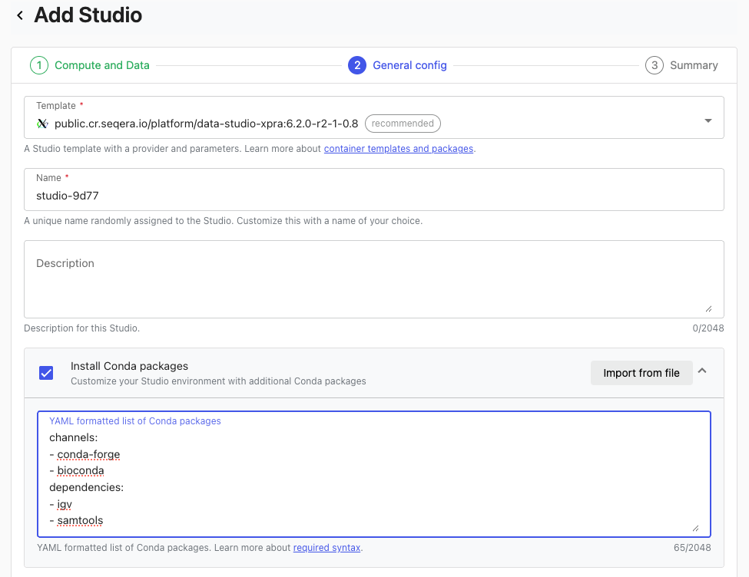Image resolution: width=749 pixels, height=577 pixels.
Task: Click the back arrow beside Add Studio
Action: (x=20, y=15)
